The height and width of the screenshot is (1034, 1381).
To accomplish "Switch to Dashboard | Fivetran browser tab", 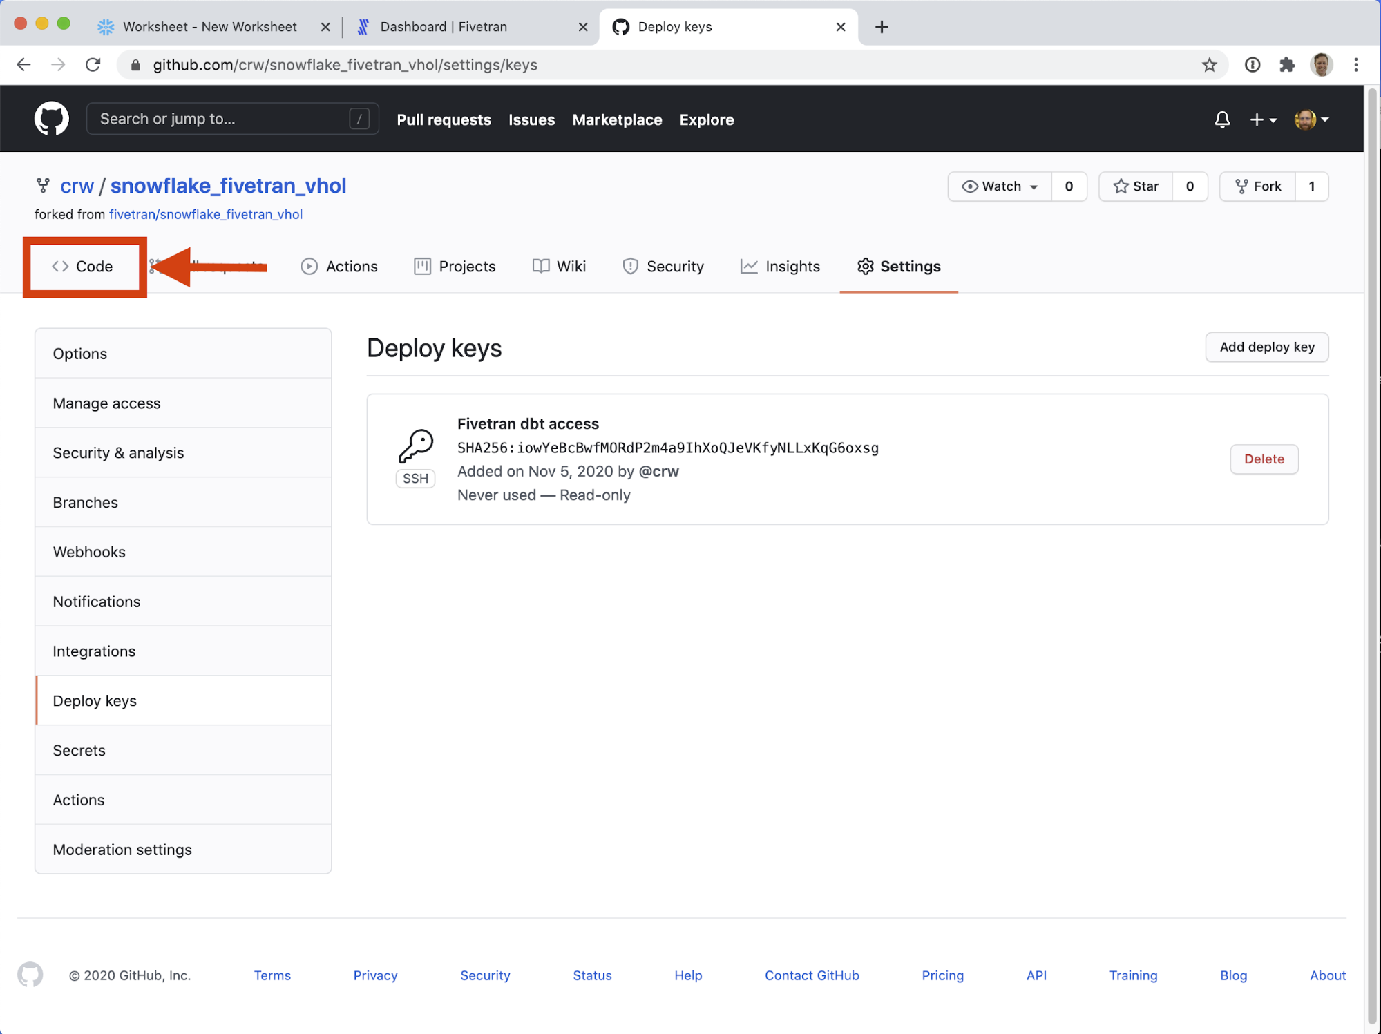I will point(444,27).
